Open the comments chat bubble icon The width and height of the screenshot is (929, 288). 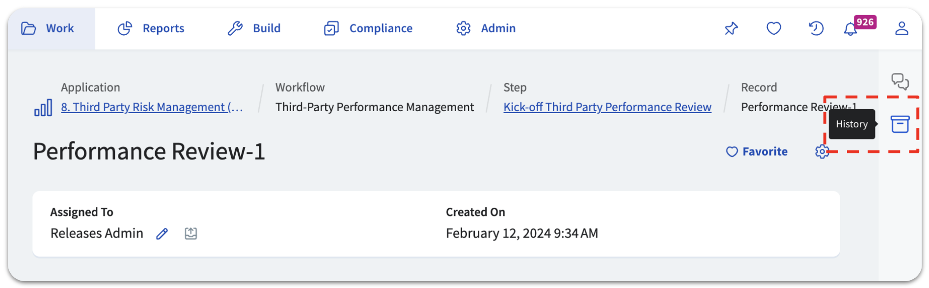[x=900, y=82]
